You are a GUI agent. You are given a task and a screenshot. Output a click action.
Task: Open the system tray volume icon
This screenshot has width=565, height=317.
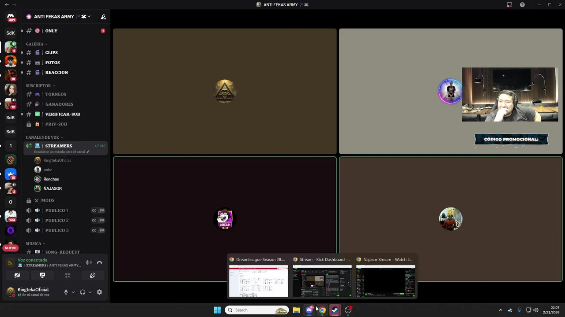[x=536, y=310]
